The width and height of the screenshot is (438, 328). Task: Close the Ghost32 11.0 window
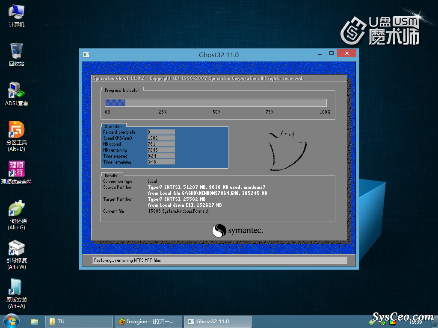click(346, 53)
